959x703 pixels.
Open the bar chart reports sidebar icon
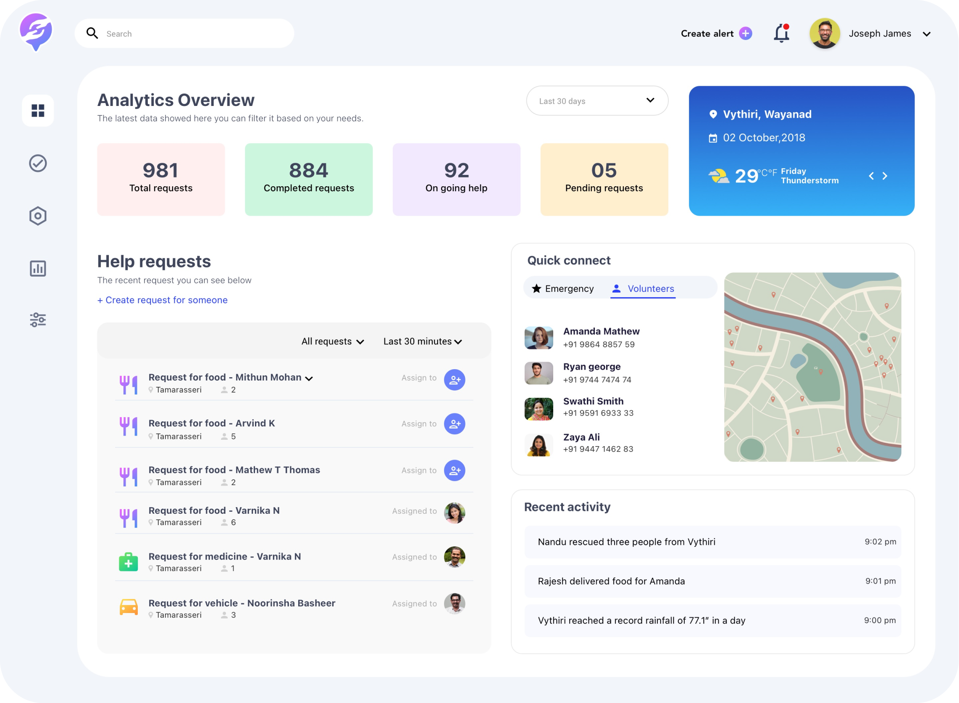tap(38, 269)
